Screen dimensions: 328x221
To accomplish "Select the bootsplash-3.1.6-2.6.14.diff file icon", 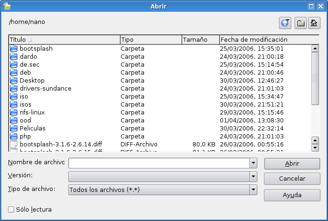I will [13, 144].
